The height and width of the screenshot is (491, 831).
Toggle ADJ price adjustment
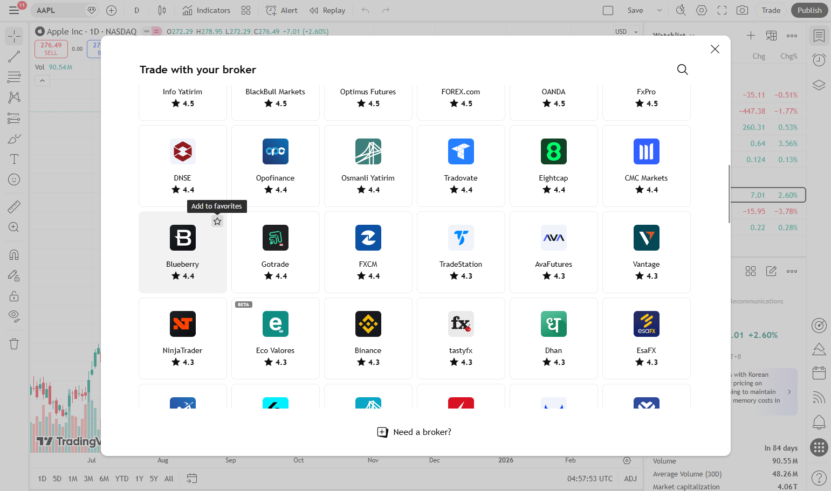point(630,479)
